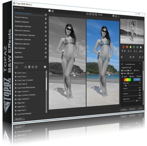The width and height of the screenshot is (147, 146).
Task: Open grid view for Toned Collection
Action: tap(46, 19)
